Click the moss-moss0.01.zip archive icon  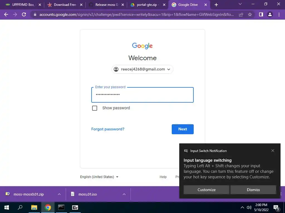[8, 194]
